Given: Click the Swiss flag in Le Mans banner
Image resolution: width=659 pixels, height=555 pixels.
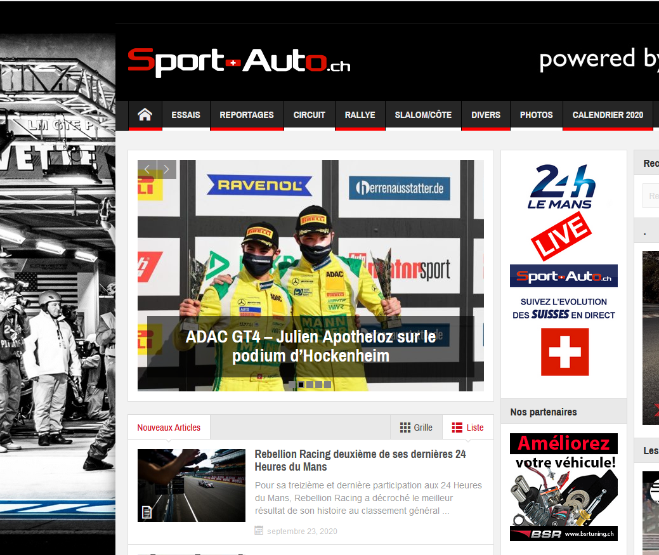Looking at the screenshot, I should 564,352.
